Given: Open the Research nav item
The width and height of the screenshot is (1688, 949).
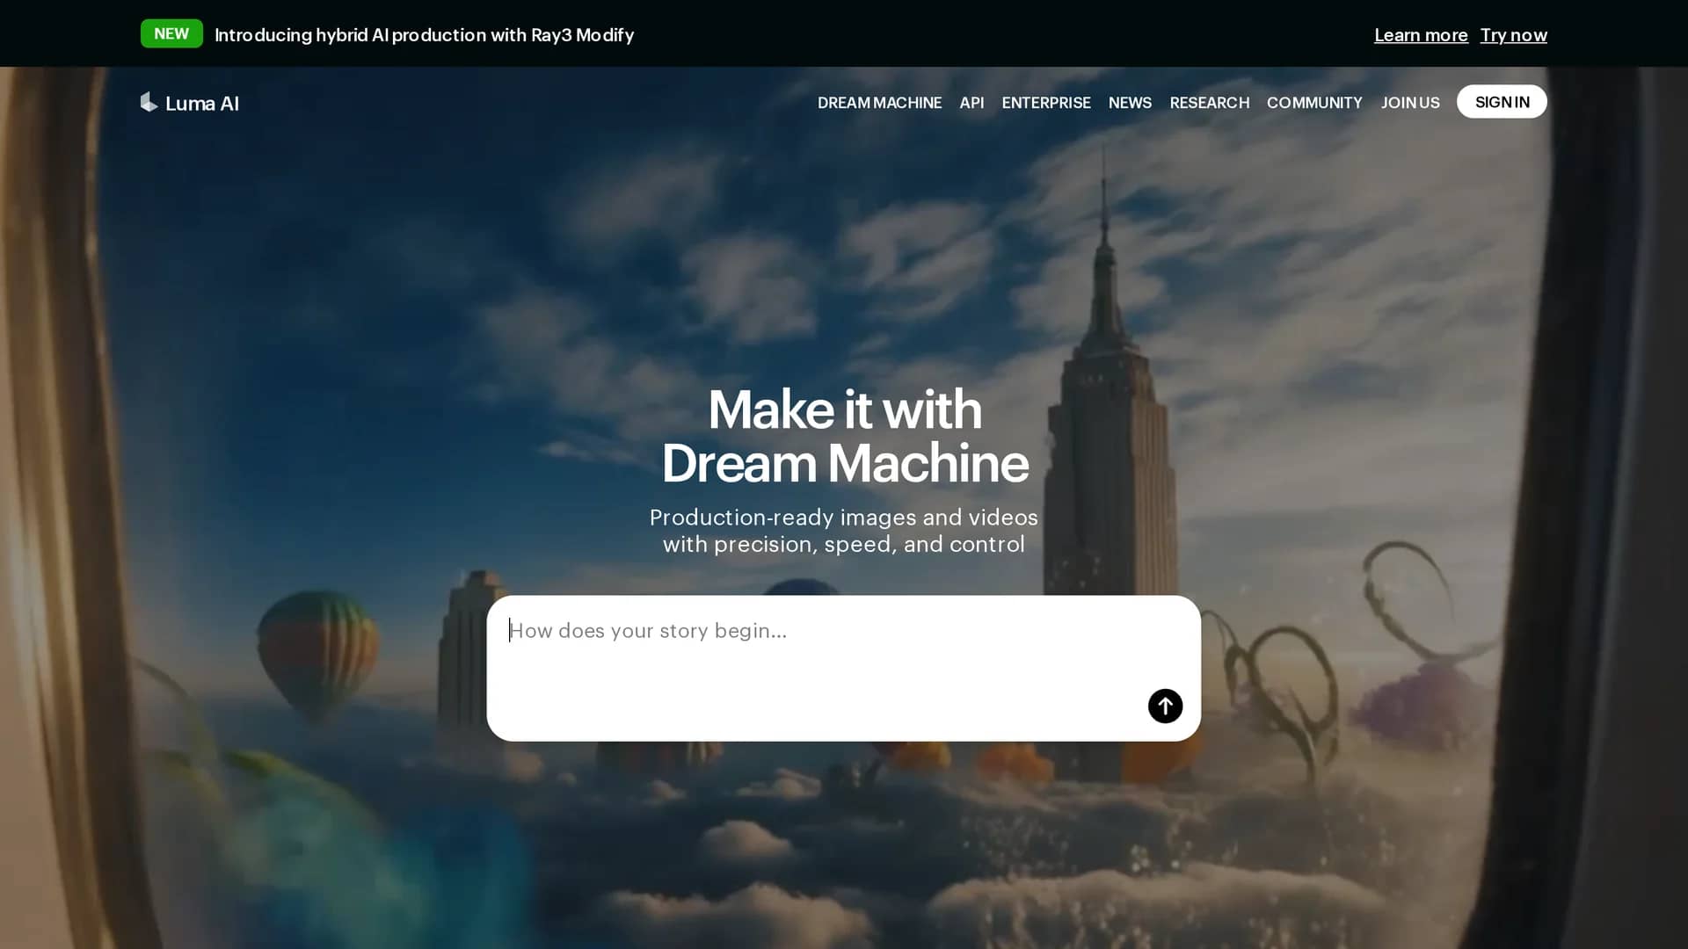Looking at the screenshot, I should click(x=1209, y=103).
